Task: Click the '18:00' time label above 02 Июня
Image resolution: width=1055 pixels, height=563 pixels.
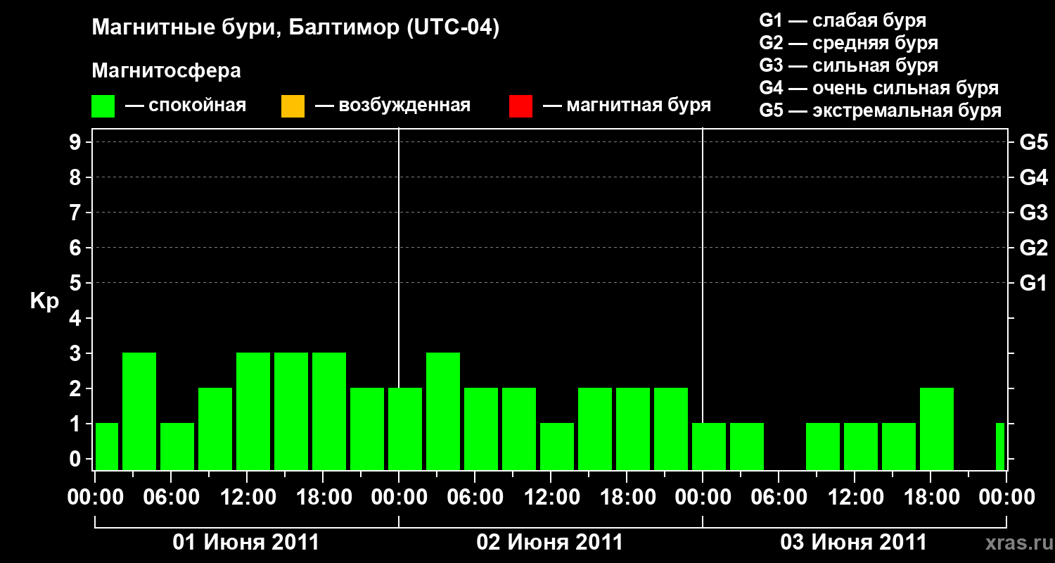Action: (x=627, y=497)
